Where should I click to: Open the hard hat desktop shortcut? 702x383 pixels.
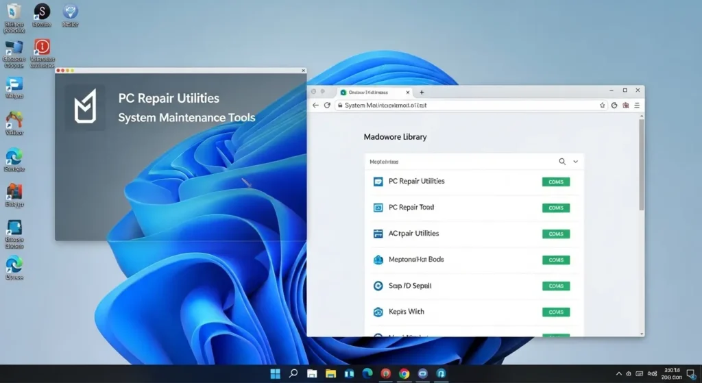(14, 123)
